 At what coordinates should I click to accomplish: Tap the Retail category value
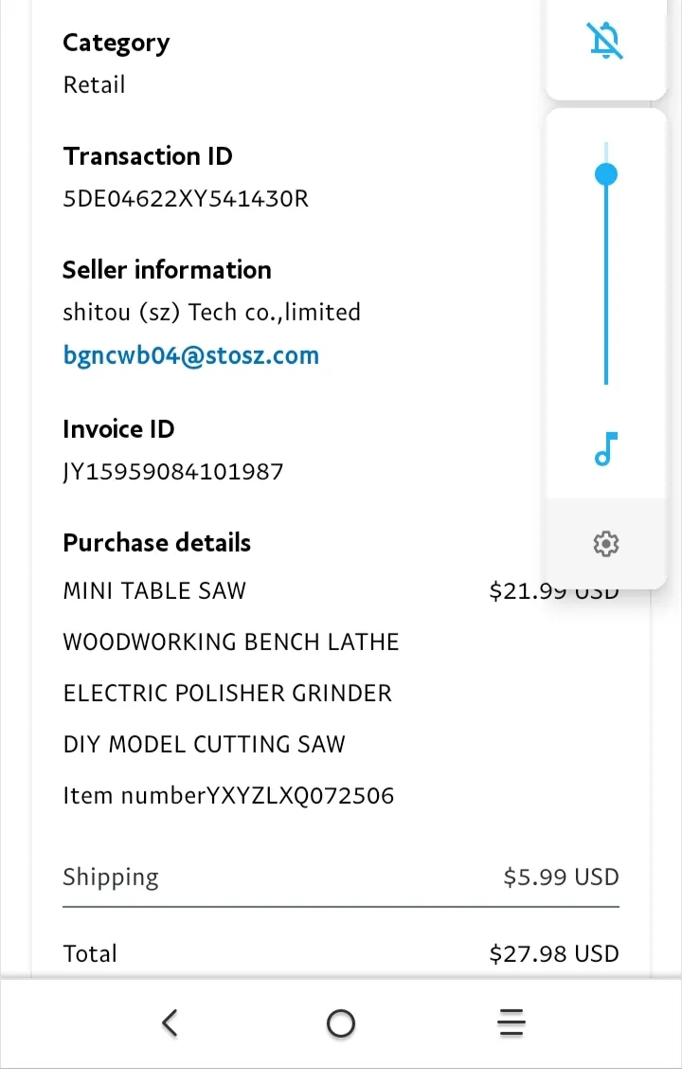coord(94,85)
